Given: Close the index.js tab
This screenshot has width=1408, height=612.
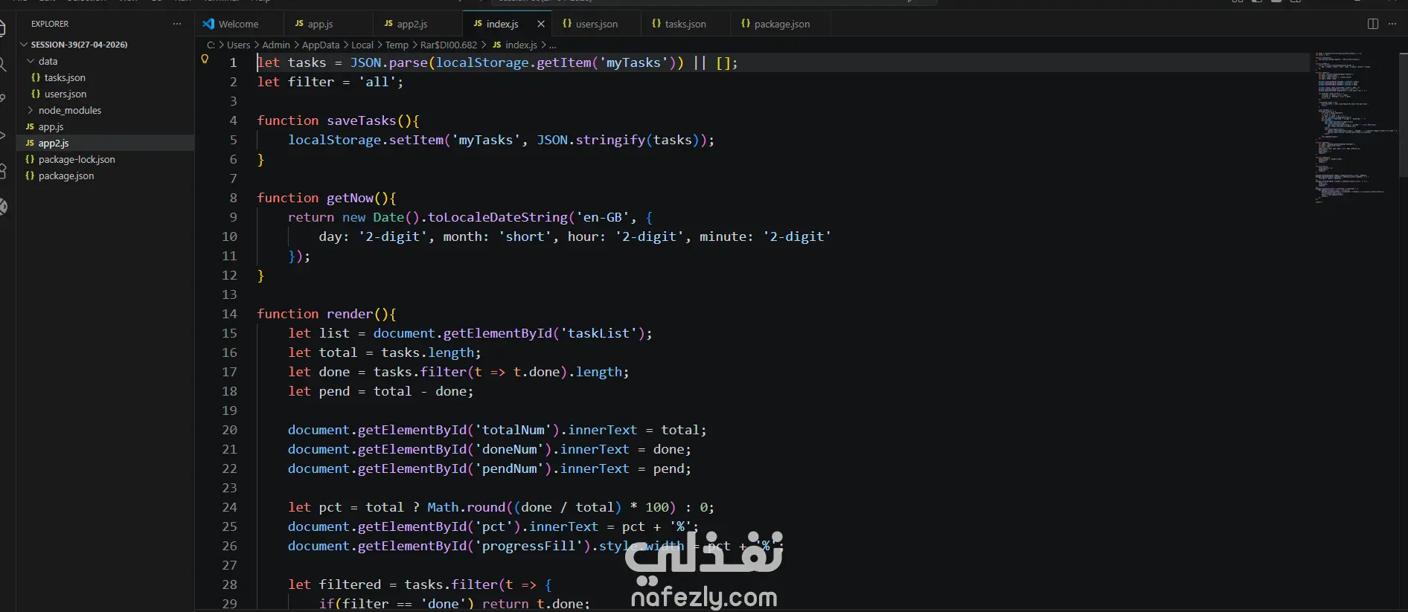Looking at the screenshot, I should [541, 24].
